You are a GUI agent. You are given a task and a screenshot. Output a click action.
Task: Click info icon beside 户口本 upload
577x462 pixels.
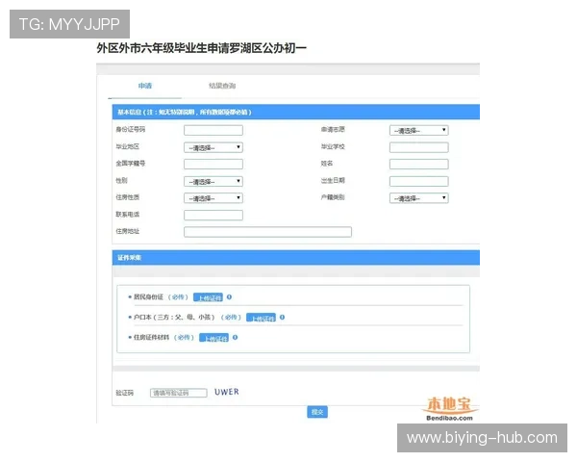point(282,318)
